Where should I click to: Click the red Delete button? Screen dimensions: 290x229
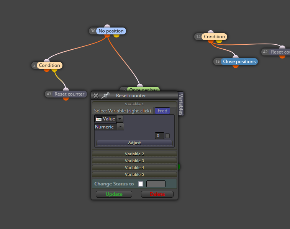(157, 194)
